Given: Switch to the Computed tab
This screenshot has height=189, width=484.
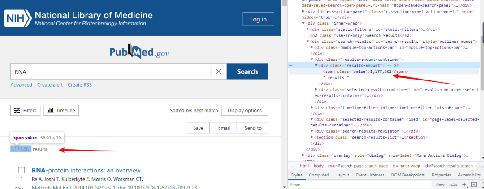Looking at the screenshot, I should [319, 175].
